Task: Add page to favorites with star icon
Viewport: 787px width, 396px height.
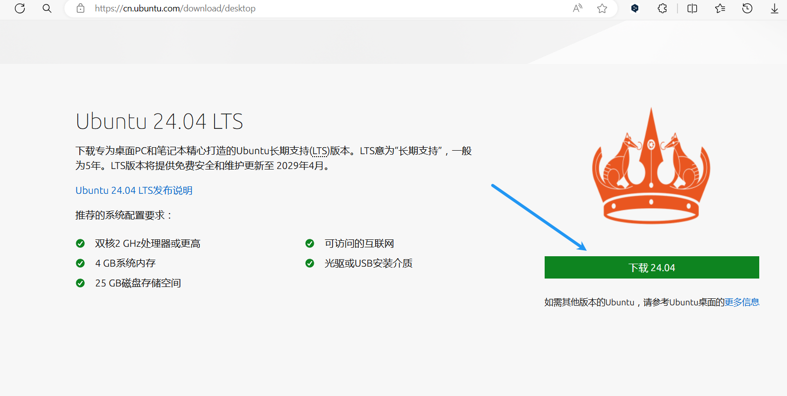Action: tap(602, 8)
